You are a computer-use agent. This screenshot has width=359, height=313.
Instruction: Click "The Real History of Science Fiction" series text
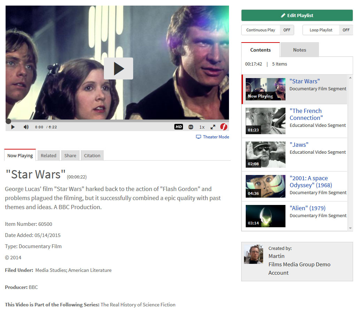click(x=138, y=305)
